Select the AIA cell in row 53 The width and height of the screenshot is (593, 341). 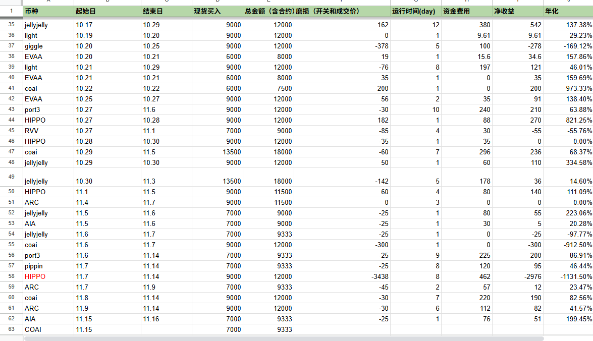tap(48, 223)
